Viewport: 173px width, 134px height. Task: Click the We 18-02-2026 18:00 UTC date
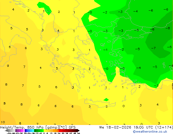coord(126,127)
